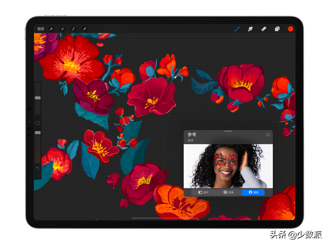
Task: Activate the Transform arrow tool
Action: pos(84,29)
